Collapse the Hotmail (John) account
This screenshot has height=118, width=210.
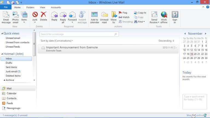(2, 54)
